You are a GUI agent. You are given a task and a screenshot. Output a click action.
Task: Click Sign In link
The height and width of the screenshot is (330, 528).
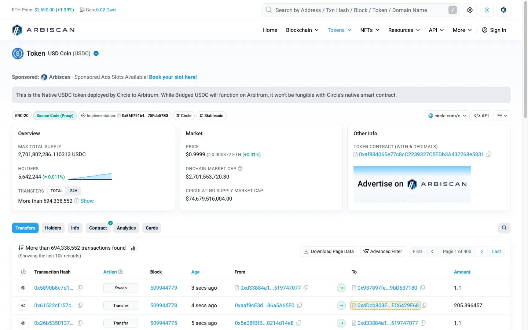tap(494, 30)
